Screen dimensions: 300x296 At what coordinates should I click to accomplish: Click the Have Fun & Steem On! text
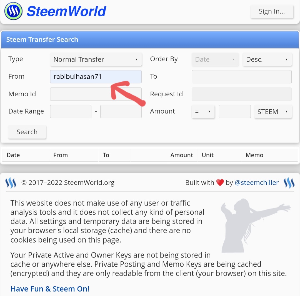[50, 289]
